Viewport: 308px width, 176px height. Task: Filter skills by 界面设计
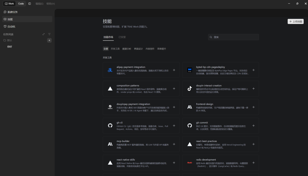point(138,49)
